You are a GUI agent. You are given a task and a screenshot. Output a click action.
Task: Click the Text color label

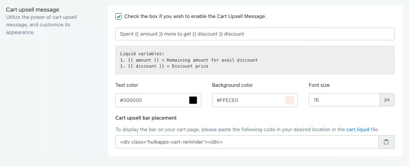click(x=127, y=85)
